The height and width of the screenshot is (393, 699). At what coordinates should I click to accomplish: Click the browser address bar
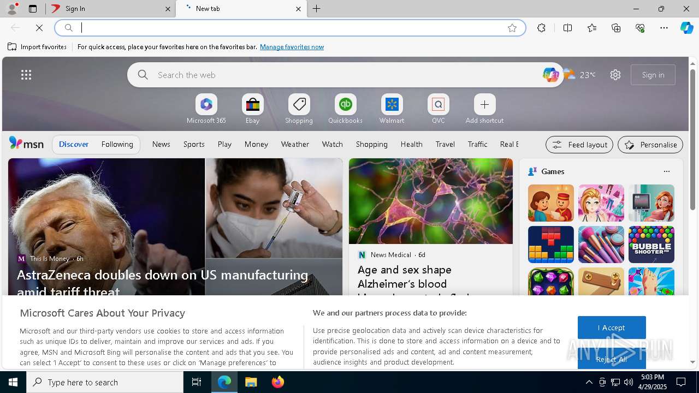289,28
